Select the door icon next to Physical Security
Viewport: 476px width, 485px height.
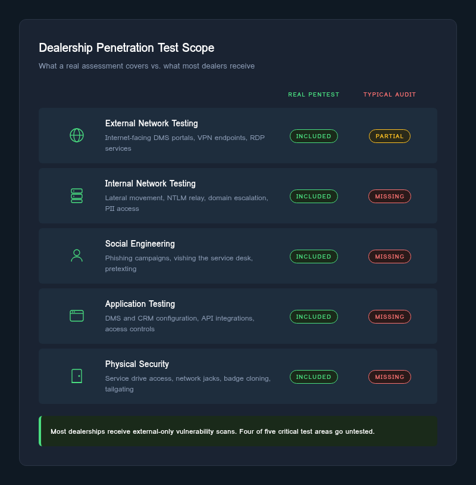click(76, 376)
